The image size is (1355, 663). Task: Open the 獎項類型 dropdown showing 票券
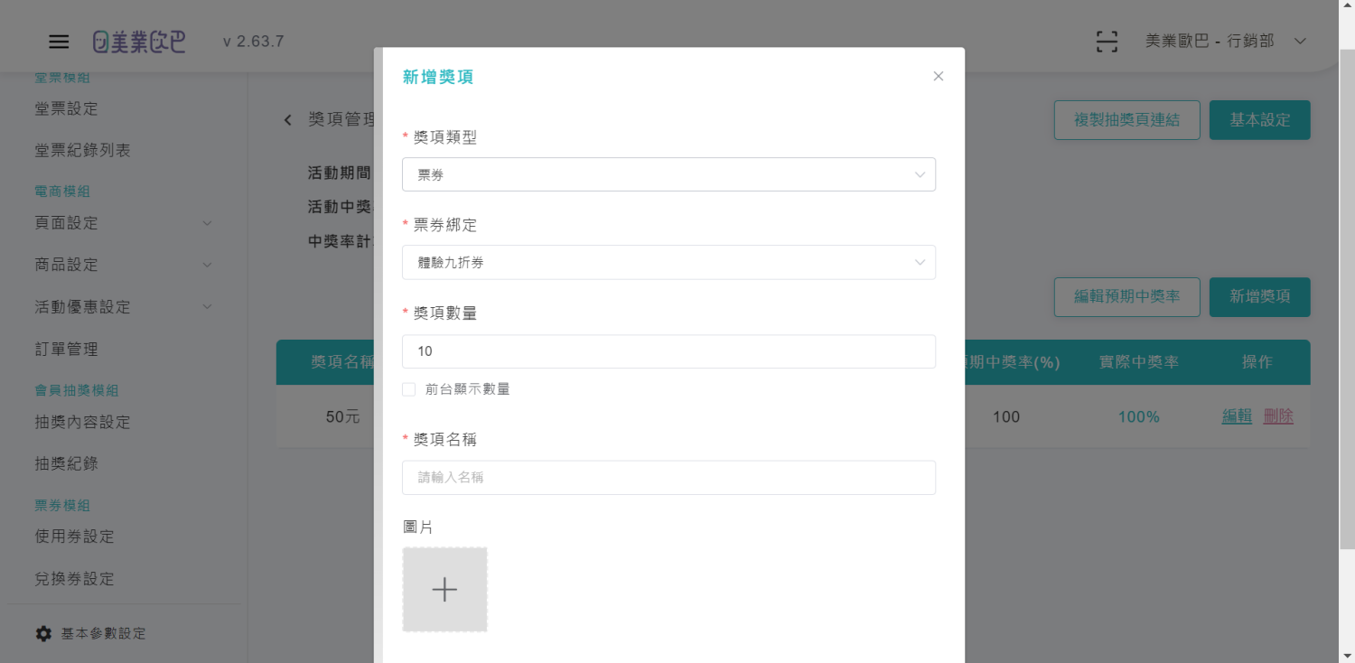pyautogui.click(x=668, y=174)
